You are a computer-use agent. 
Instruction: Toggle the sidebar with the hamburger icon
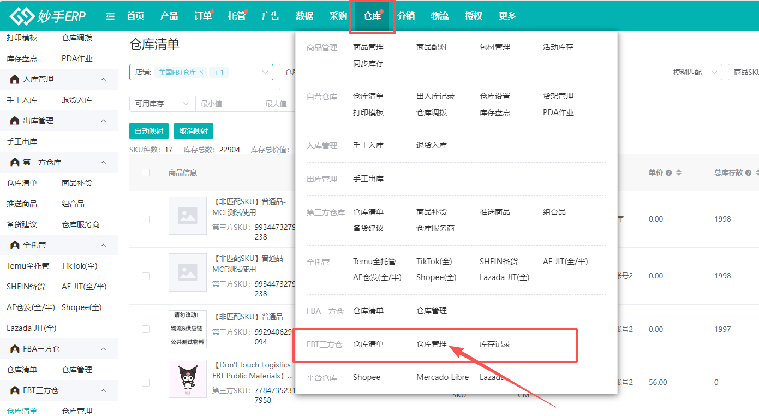click(x=110, y=16)
